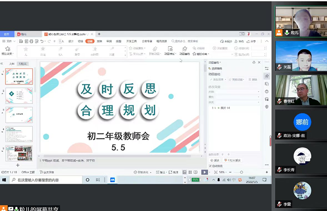The height and width of the screenshot is (211, 327).
Task: Open the 58% zoom level dropdown
Action: coord(223,172)
